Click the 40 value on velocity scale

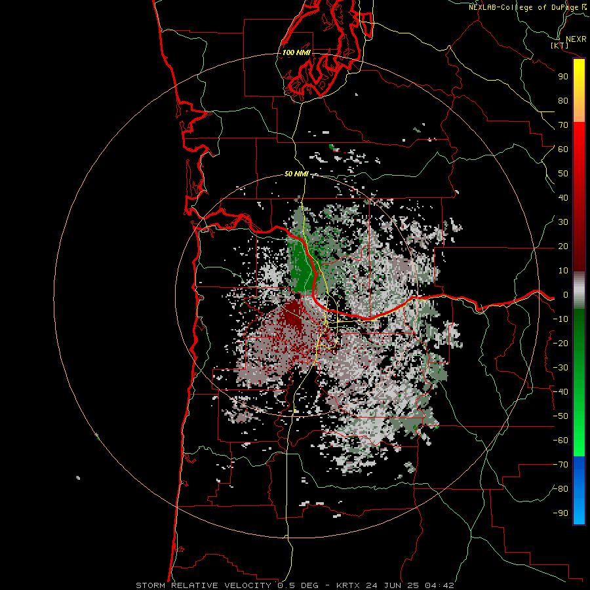(x=563, y=197)
